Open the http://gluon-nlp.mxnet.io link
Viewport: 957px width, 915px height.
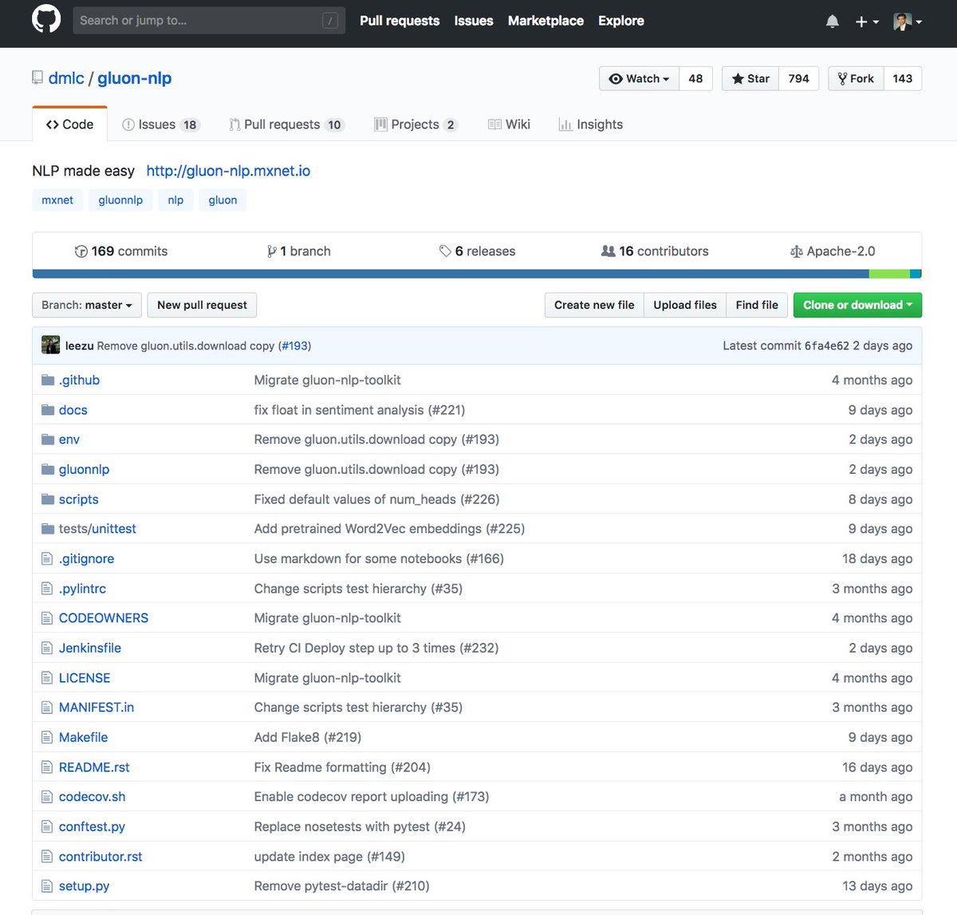pos(228,171)
